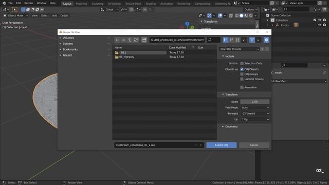This screenshot has height=185, width=329.
Task: Toggle Collection exclude checkbox in outliner
Action: click(315, 20)
